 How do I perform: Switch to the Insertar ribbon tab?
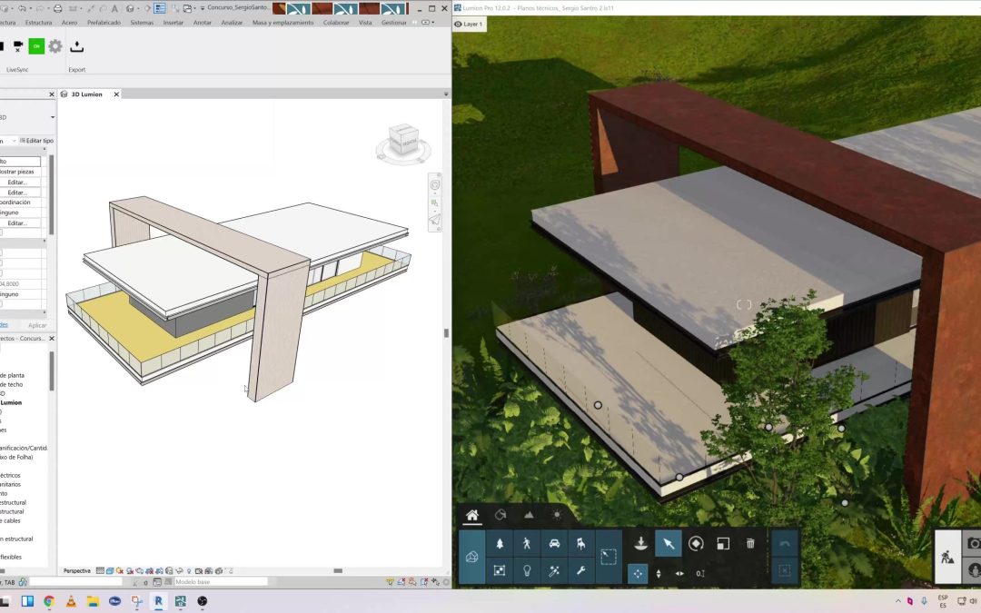click(173, 23)
